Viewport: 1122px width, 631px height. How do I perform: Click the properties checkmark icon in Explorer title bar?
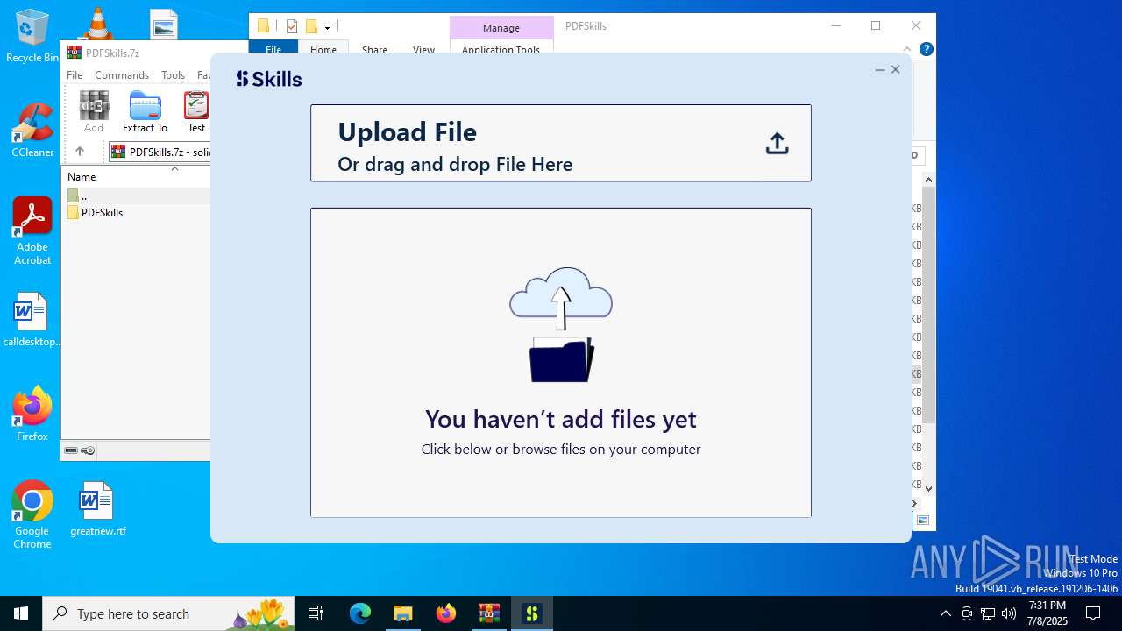(292, 26)
